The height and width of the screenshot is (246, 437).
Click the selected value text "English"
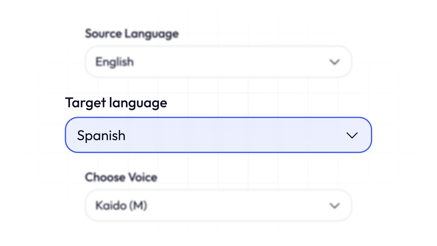click(x=114, y=62)
